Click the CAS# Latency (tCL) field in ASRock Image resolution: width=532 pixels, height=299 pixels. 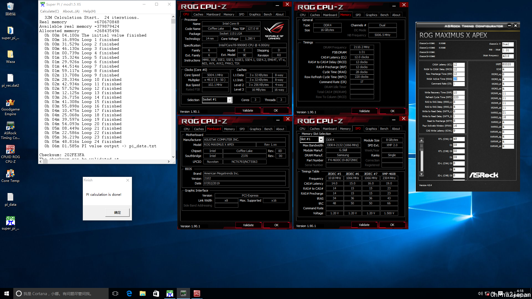459,65
